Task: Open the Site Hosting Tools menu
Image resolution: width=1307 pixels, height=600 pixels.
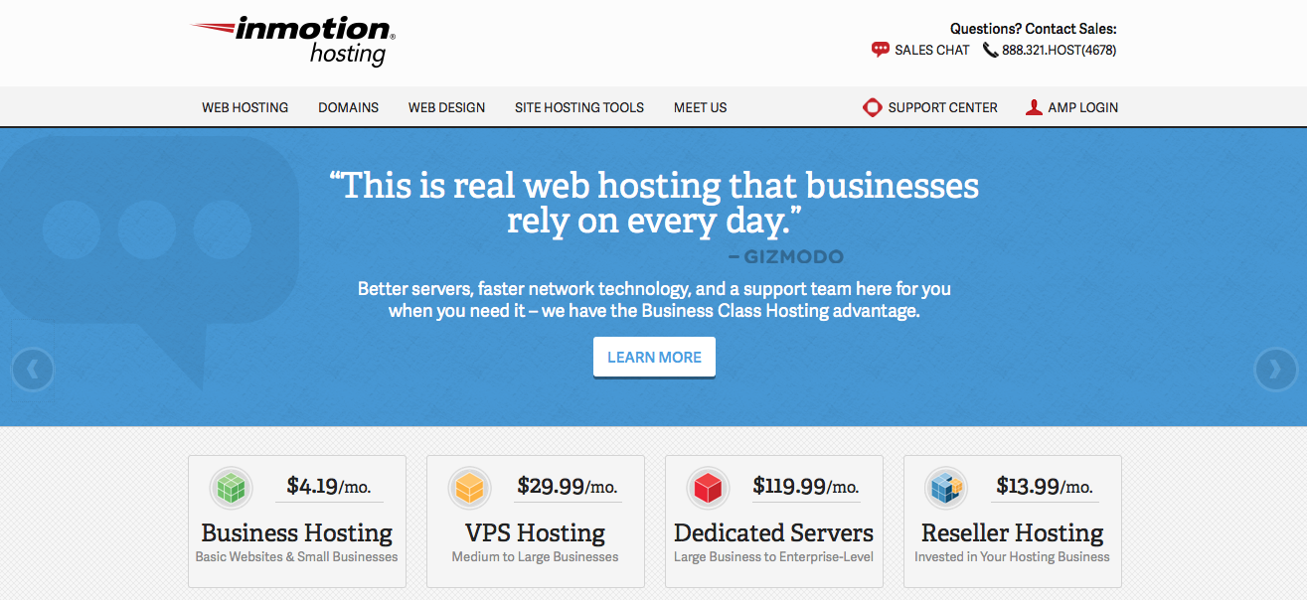Action: click(579, 107)
